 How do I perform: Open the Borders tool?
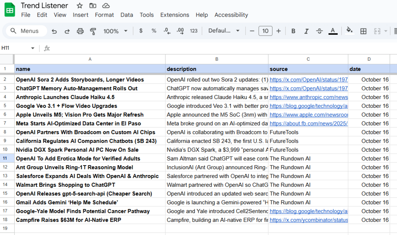pos(363,31)
